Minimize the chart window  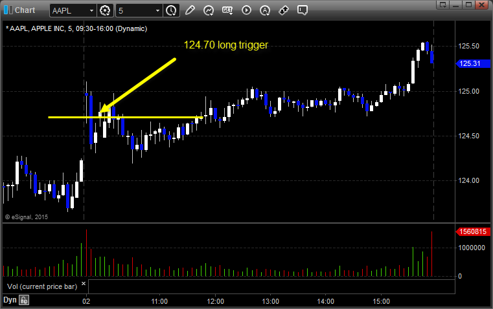(456, 5)
